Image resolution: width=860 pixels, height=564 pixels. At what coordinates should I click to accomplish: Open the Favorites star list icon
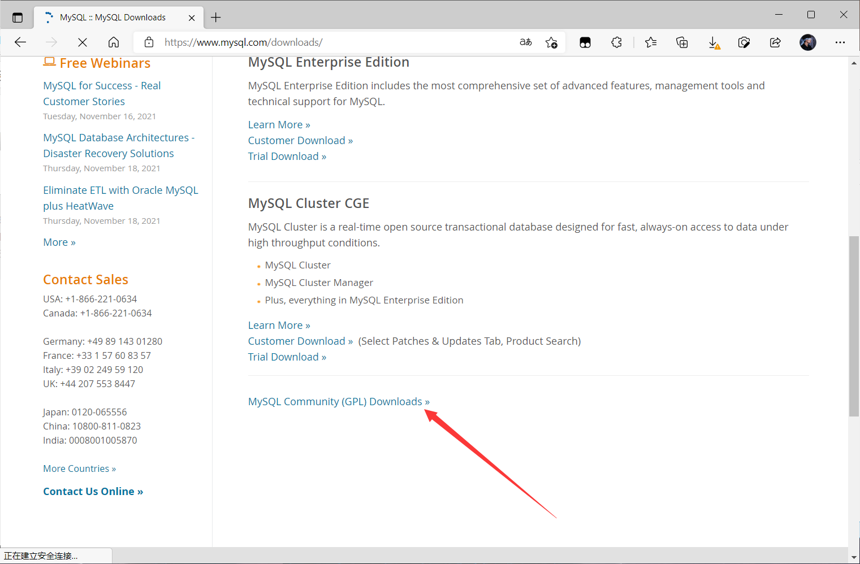coord(651,42)
